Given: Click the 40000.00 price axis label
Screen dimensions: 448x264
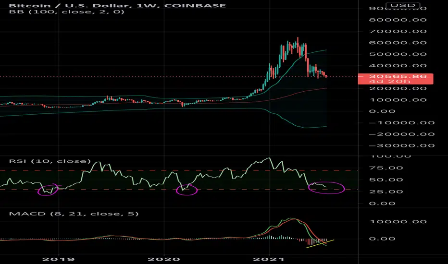Looking at the screenshot, I should click(398, 66).
